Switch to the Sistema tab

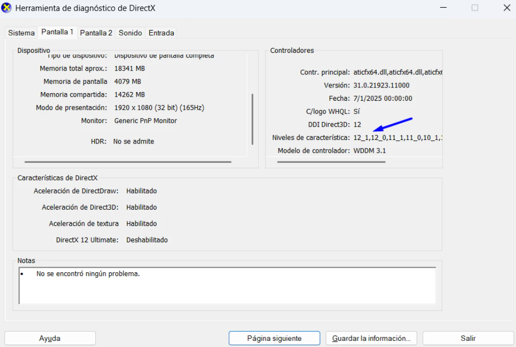pos(21,33)
